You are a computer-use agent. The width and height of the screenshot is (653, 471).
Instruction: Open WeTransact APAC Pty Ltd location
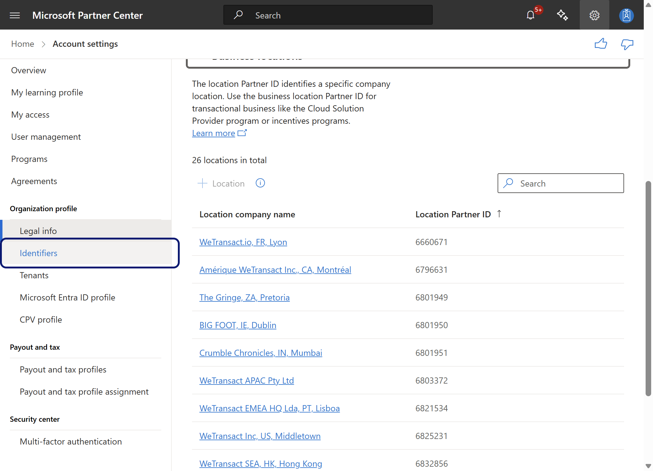pyautogui.click(x=246, y=380)
